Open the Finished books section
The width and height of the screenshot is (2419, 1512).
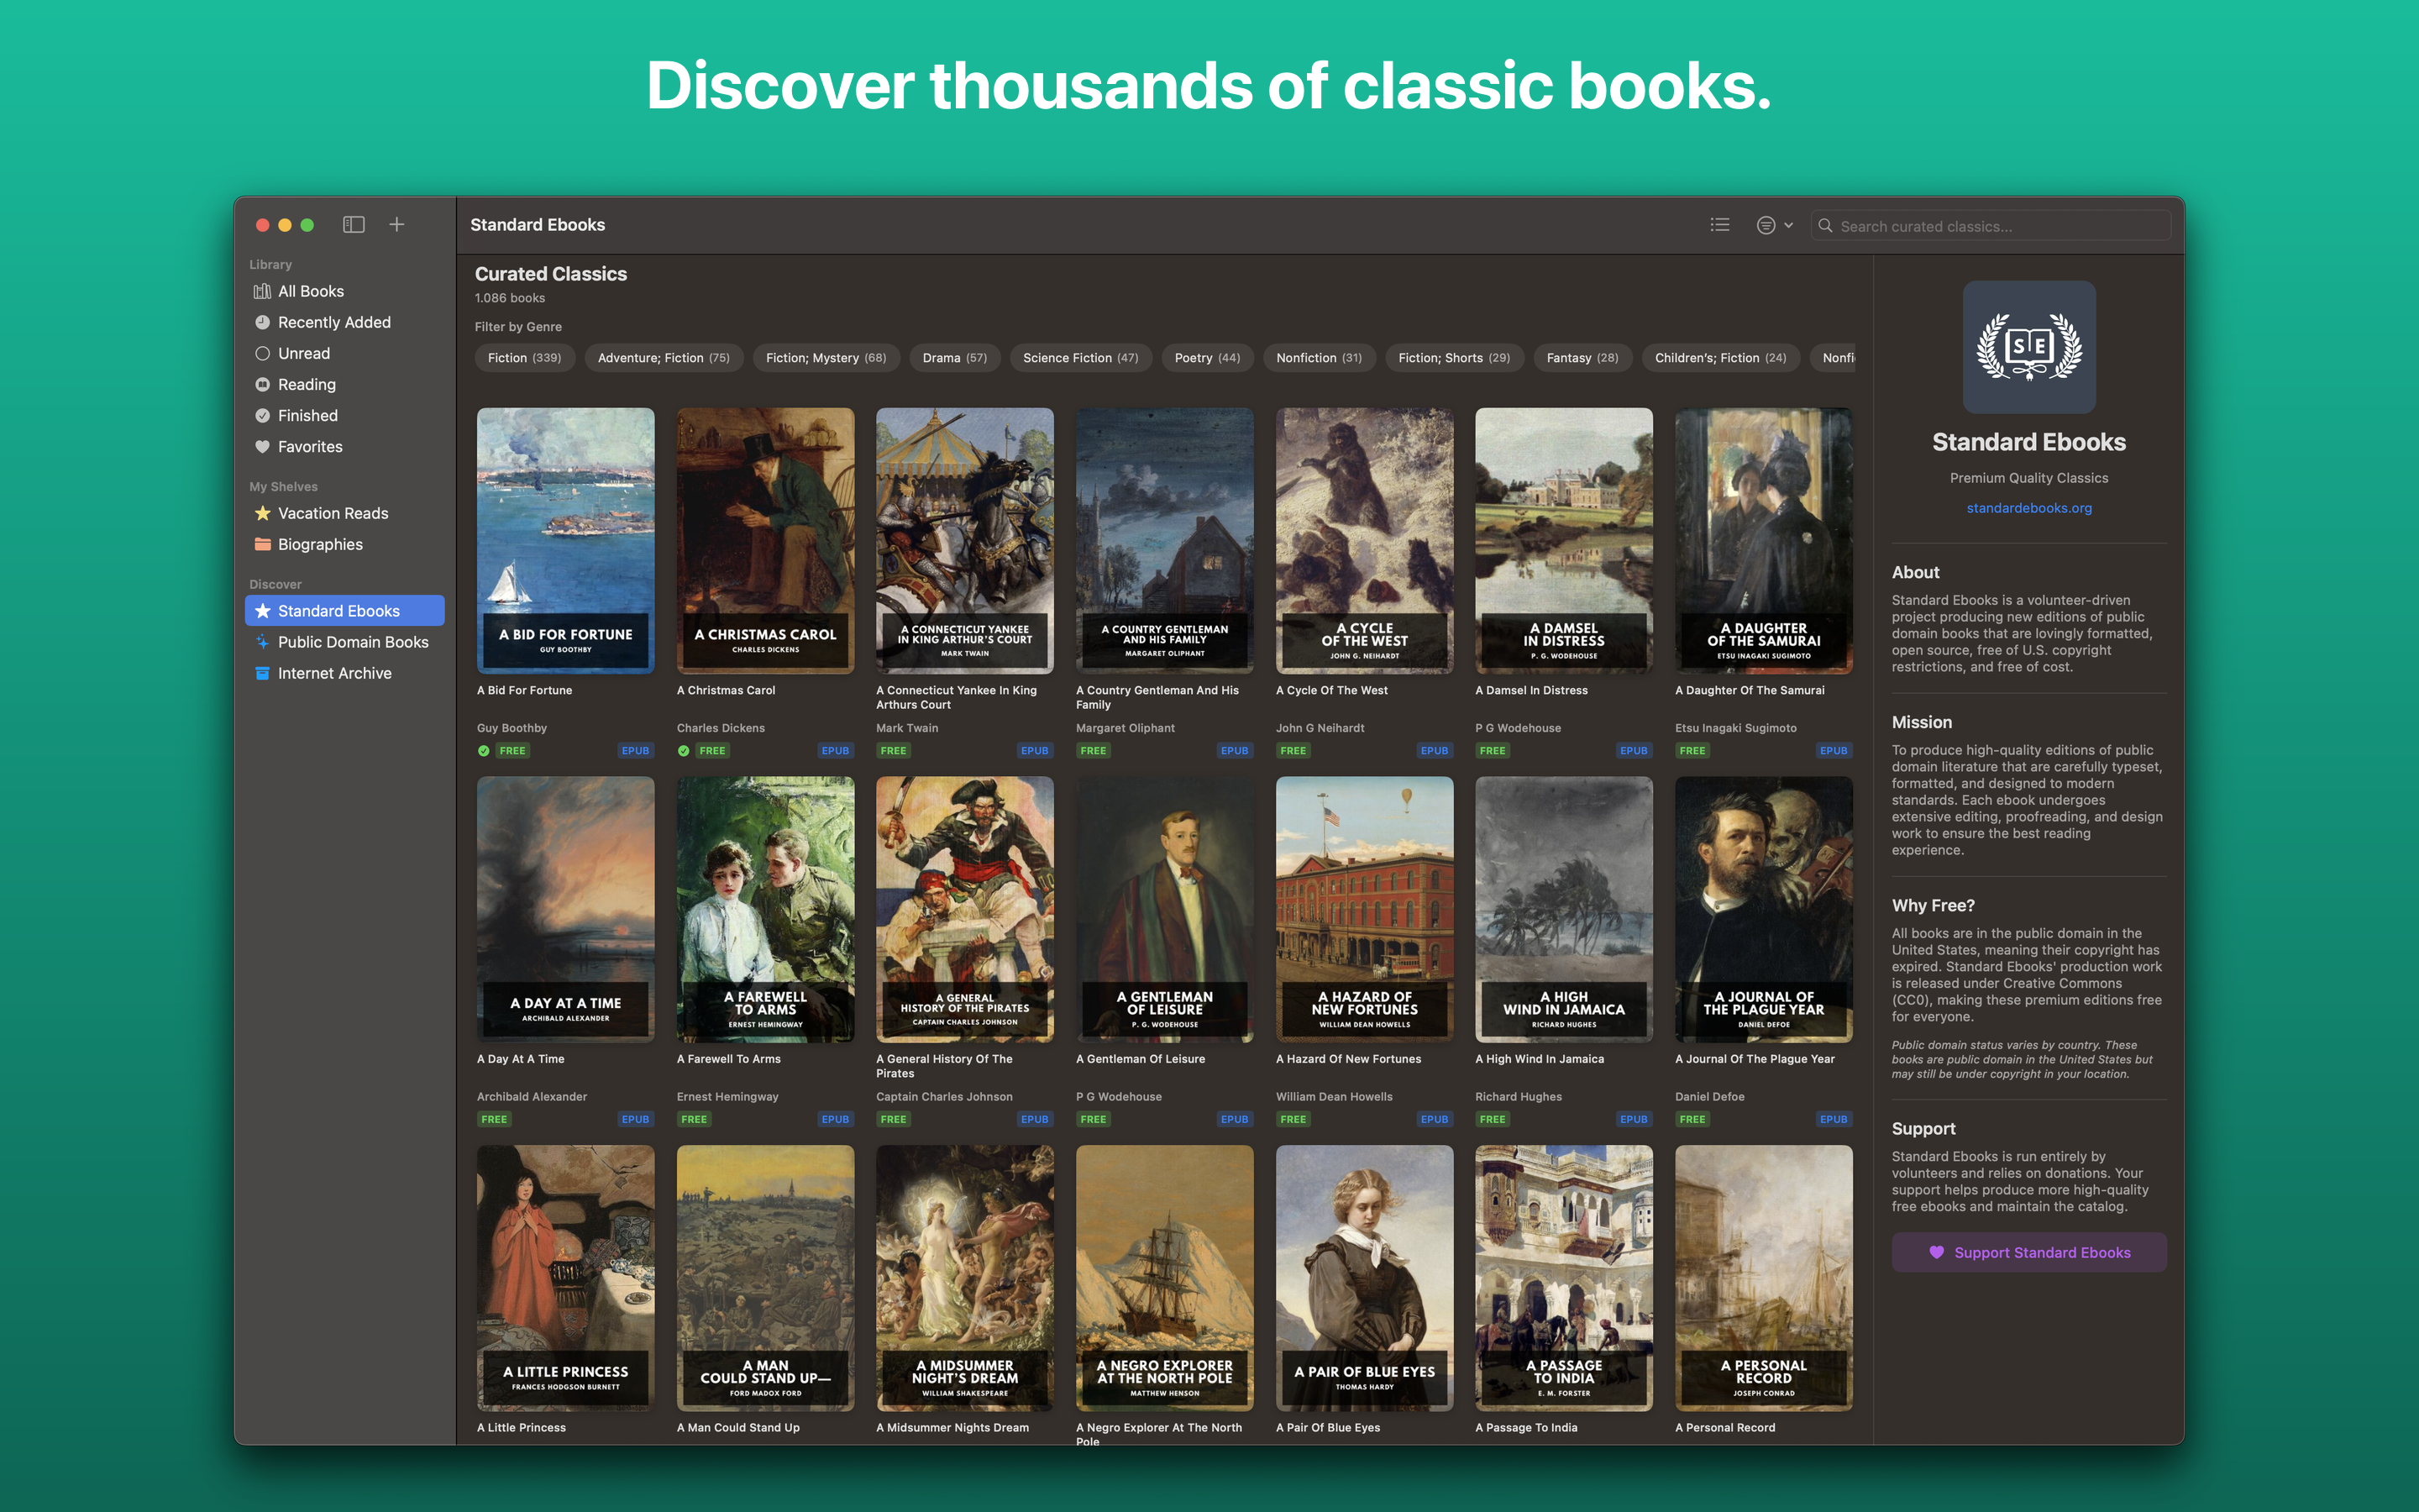click(307, 416)
